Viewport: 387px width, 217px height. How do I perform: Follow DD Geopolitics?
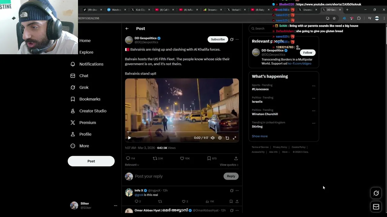307,52
